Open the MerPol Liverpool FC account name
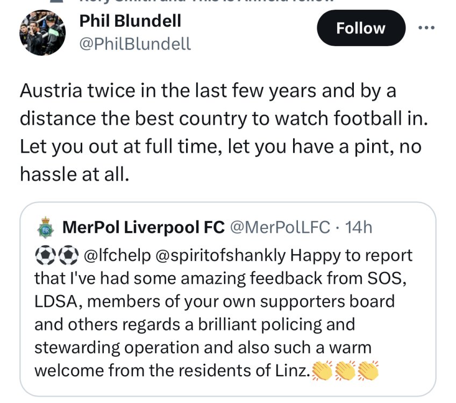Screen dimensions: 456x403 point(144,228)
